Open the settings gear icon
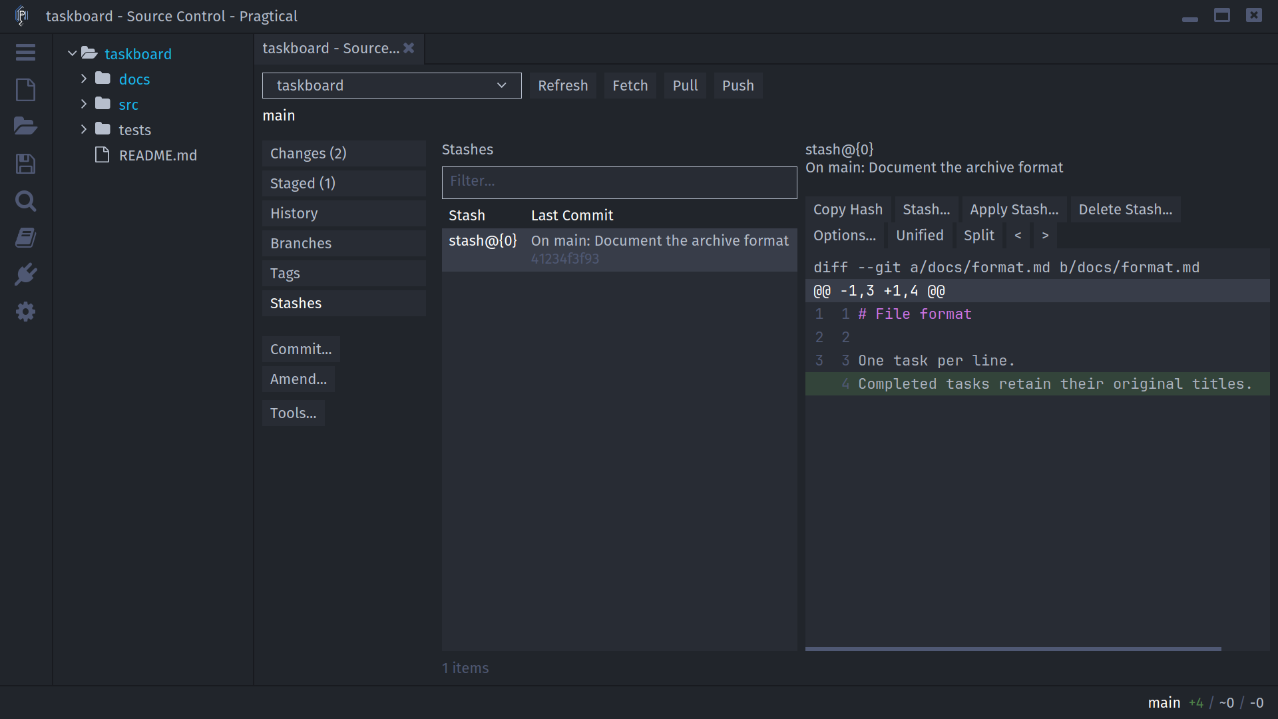1278x719 pixels. click(x=25, y=312)
